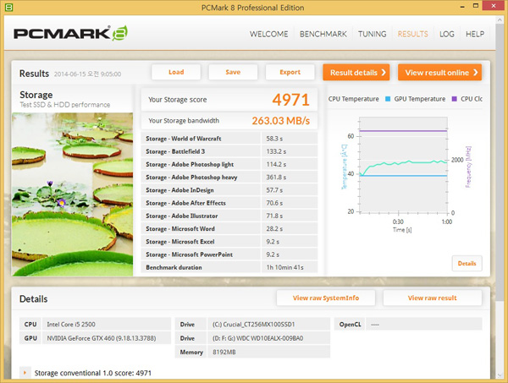Click the Crucial_CT256MX100SSD1 drive entry
Image resolution: width=508 pixels, height=383 pixels.
[253, 324]
